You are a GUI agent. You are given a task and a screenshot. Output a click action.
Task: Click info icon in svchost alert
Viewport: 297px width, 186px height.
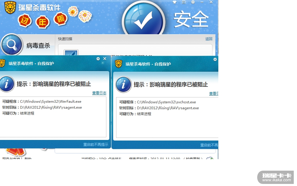pyautogui.click(x=123, y=84)
